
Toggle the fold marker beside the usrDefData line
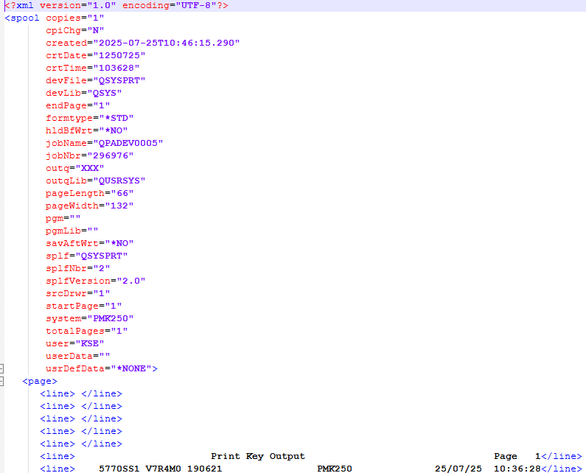(1, 369)
